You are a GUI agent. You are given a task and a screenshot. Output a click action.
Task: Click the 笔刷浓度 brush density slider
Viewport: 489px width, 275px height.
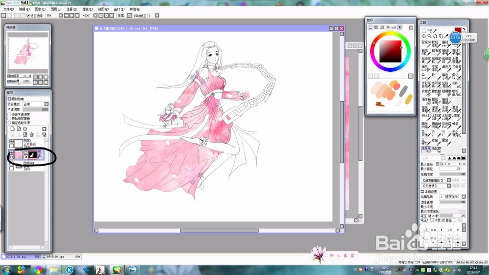[452, 174]
